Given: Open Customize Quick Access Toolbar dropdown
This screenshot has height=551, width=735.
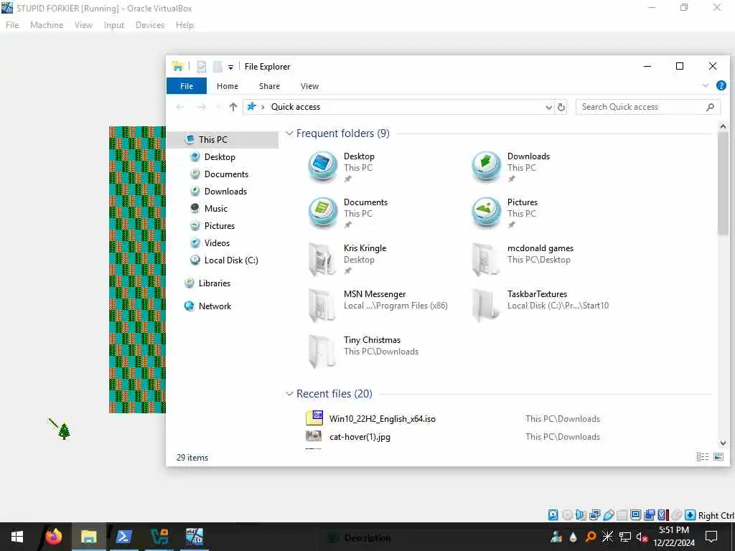Looking at the screenshot, I should click(230, 67).
